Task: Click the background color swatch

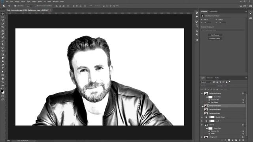Action: (3, 93)
